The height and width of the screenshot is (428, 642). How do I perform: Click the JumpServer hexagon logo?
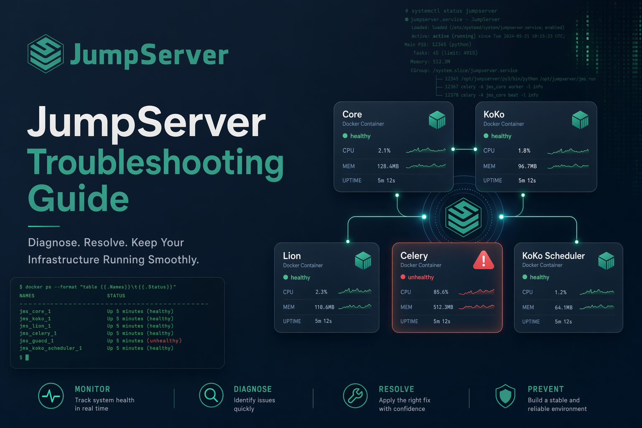tap(46, 53)
